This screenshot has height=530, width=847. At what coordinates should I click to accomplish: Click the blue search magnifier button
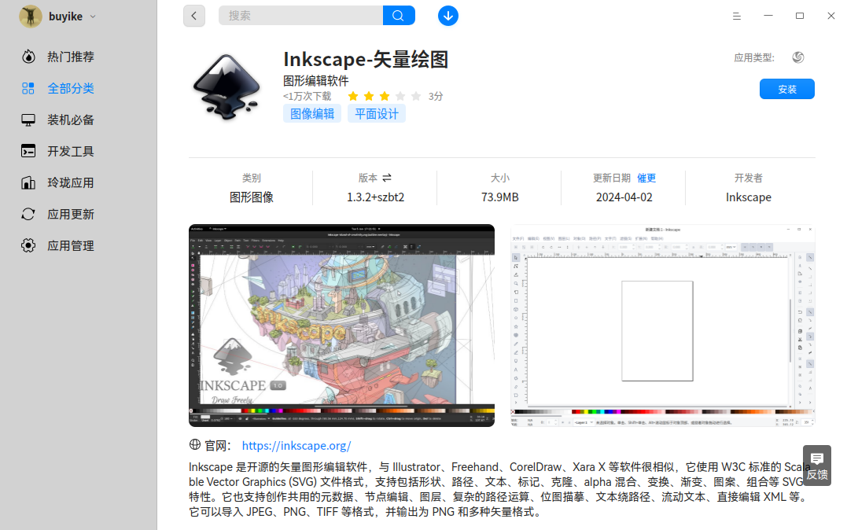(x=399, y=16)
